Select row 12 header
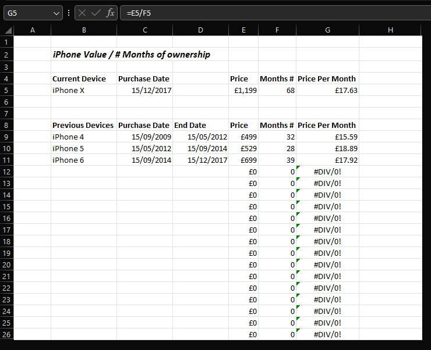This screenshot has height=350, width=431. (6, 172)
